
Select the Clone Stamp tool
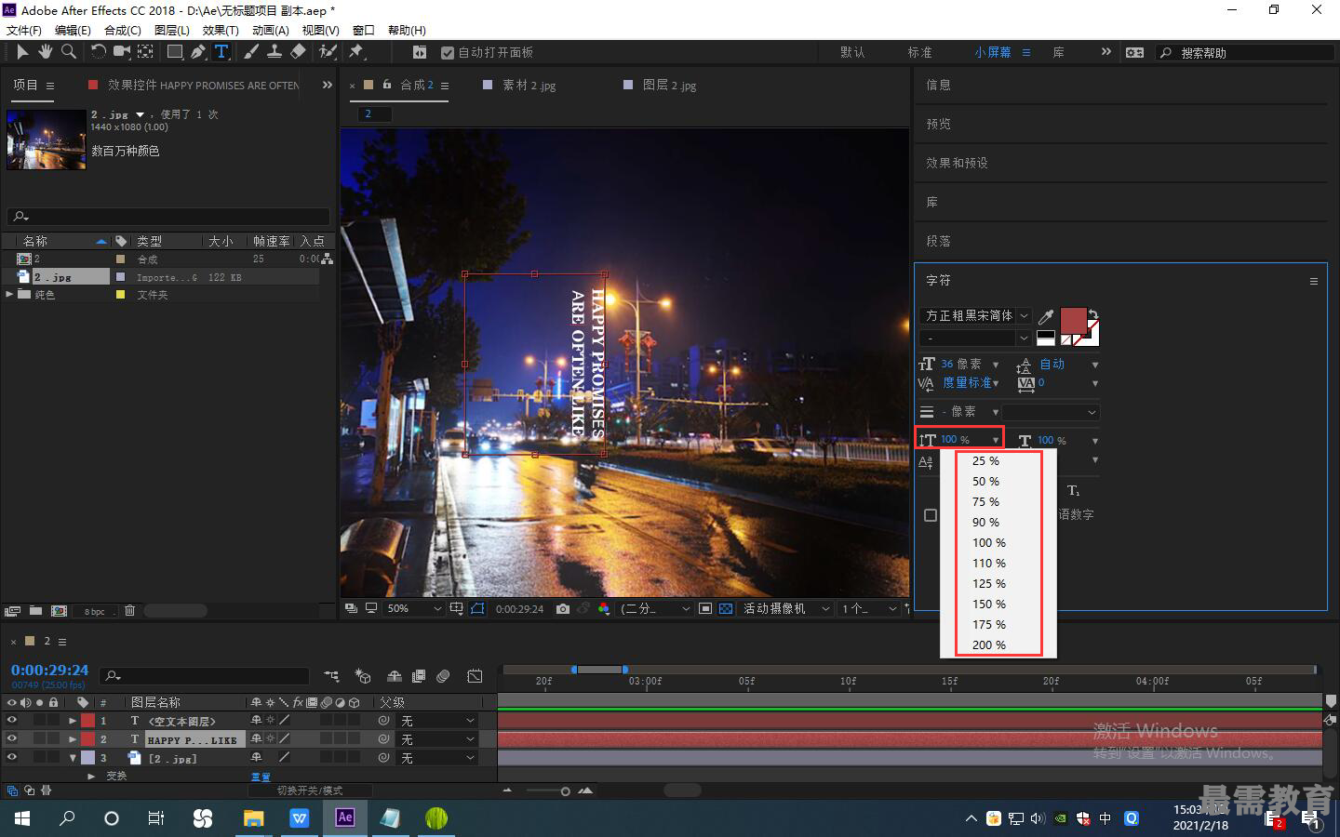tap(275, 52)
